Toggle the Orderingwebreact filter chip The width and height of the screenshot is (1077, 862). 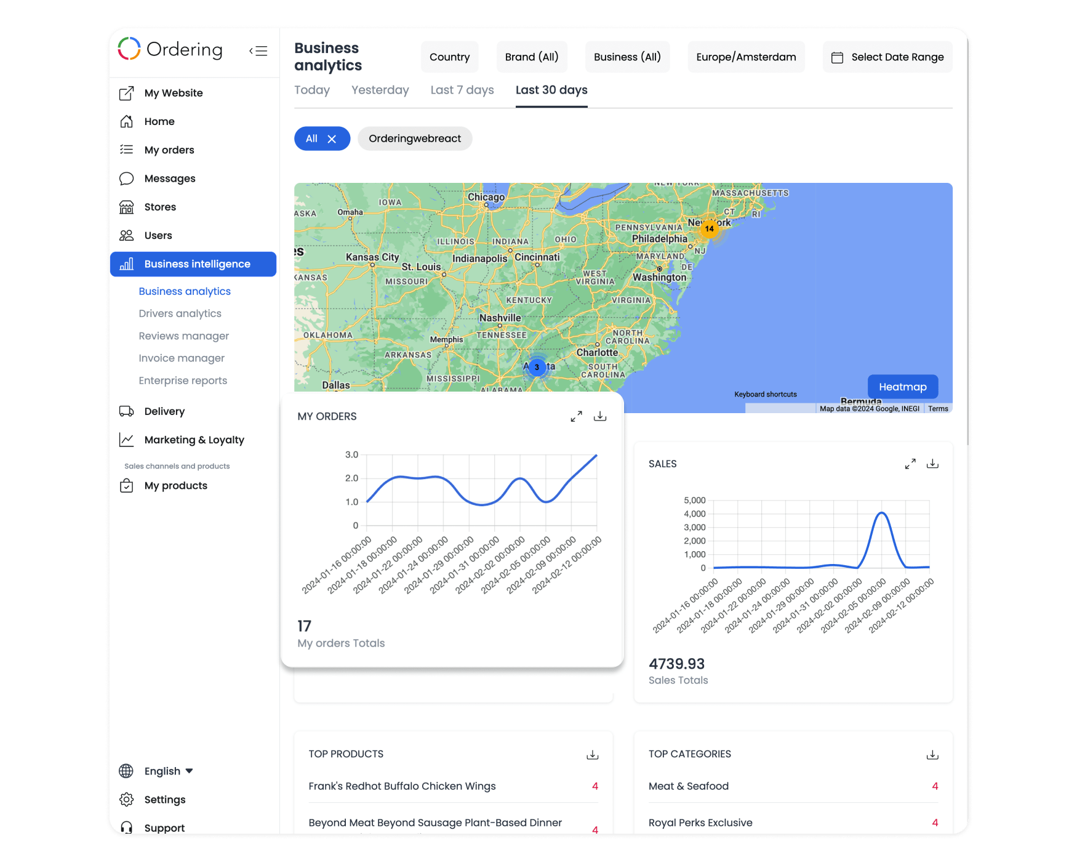point(414,139)
